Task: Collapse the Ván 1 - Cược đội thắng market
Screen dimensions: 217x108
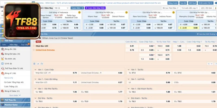Action: 36,79
